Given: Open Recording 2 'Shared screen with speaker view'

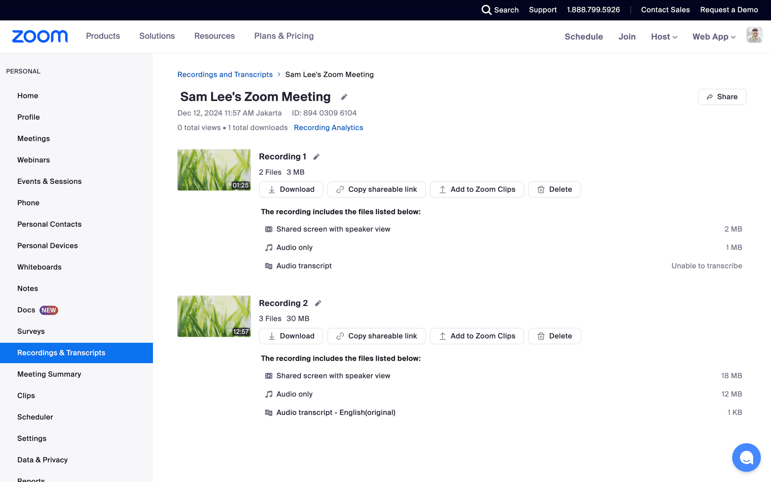Looking at the screenshot, I should [333, 376].
